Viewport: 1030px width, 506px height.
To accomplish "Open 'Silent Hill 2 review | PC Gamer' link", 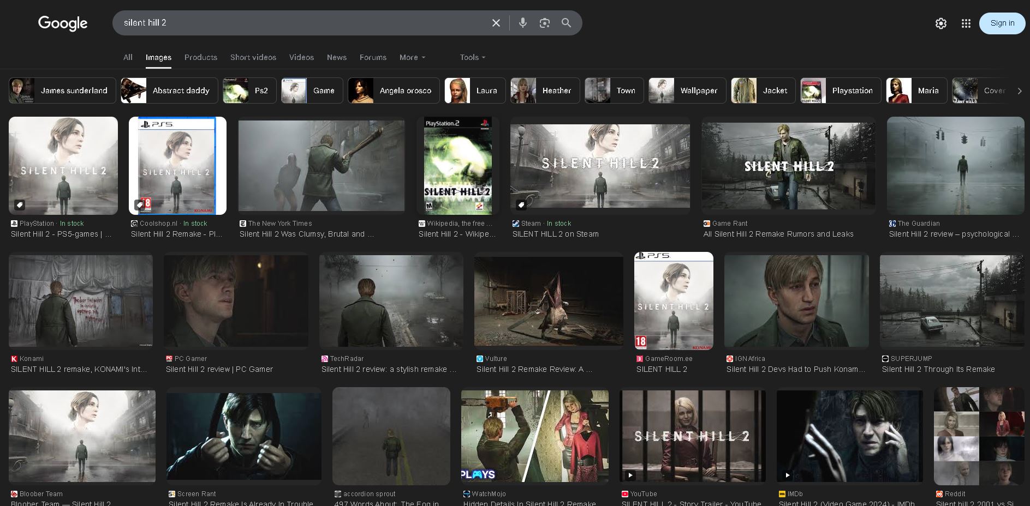I will pyautogui.click(x=219, y=369).
